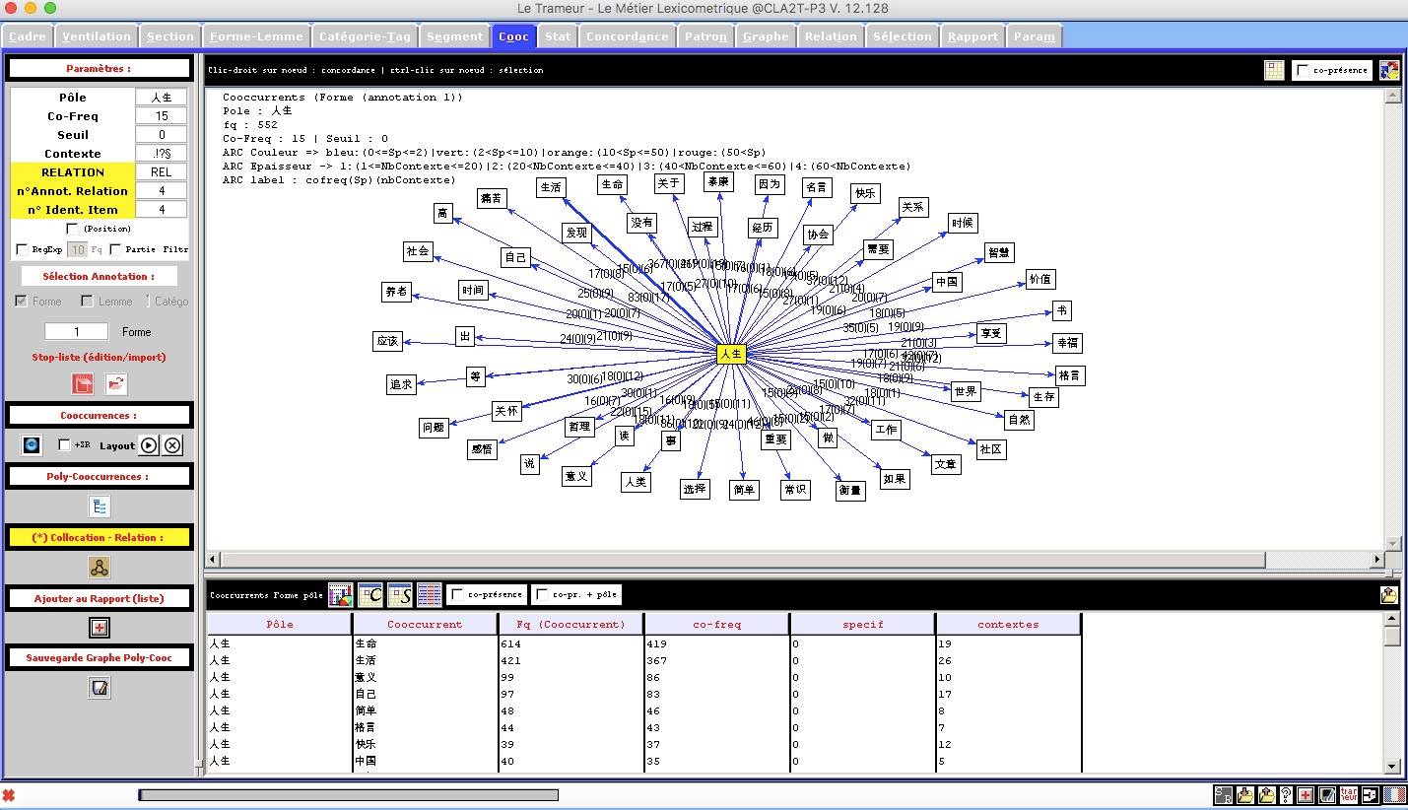Select the 幸福 node in the graph
The height and width of the screenshot is (810, 1408).
click(1067, 343)
